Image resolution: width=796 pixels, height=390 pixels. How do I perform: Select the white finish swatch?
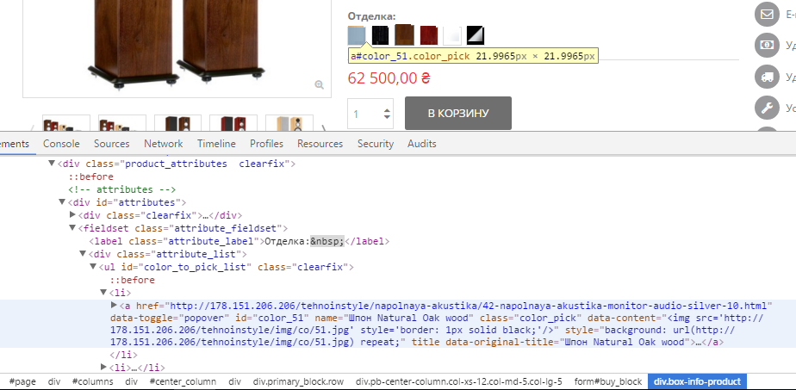click(x=452, y=35)
